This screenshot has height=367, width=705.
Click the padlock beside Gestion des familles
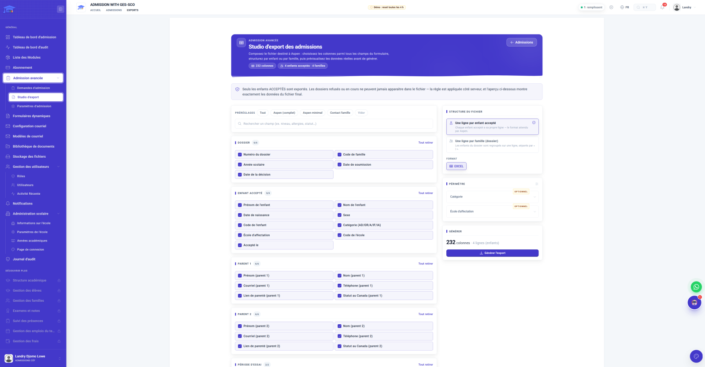click(59, 300)
